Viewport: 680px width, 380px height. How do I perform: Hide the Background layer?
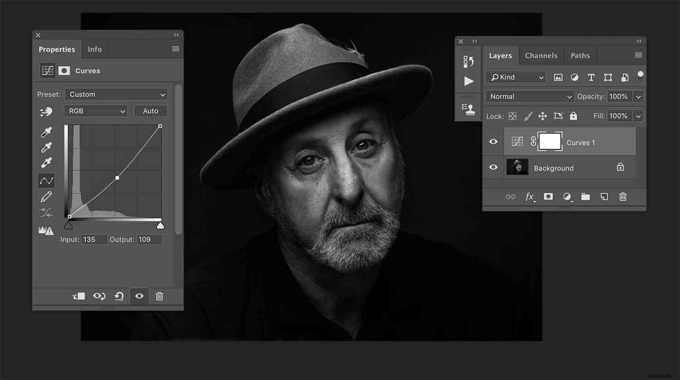pyautogui.click(x=493, y=167)
